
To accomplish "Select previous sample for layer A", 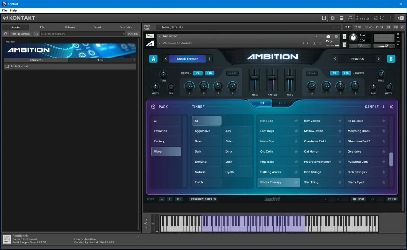I will [166, 59].
